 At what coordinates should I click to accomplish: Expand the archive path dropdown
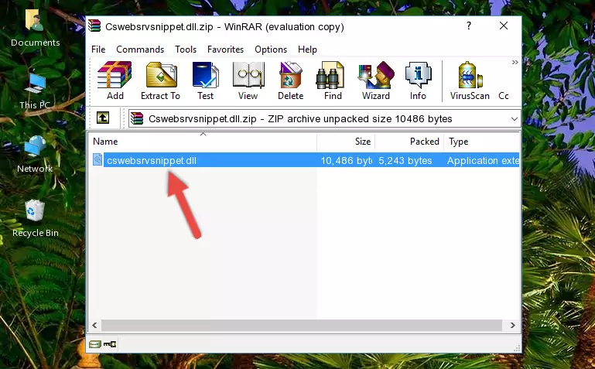515,118
